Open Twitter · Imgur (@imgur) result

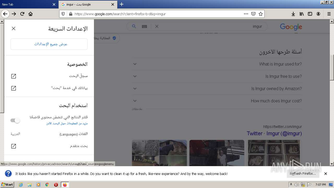pos(274,133)
